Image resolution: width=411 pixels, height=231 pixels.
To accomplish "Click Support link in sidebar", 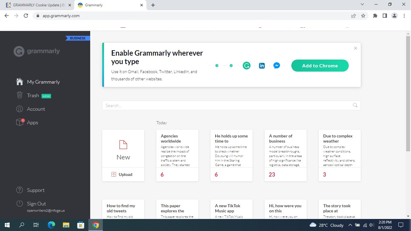I will 36,190.
